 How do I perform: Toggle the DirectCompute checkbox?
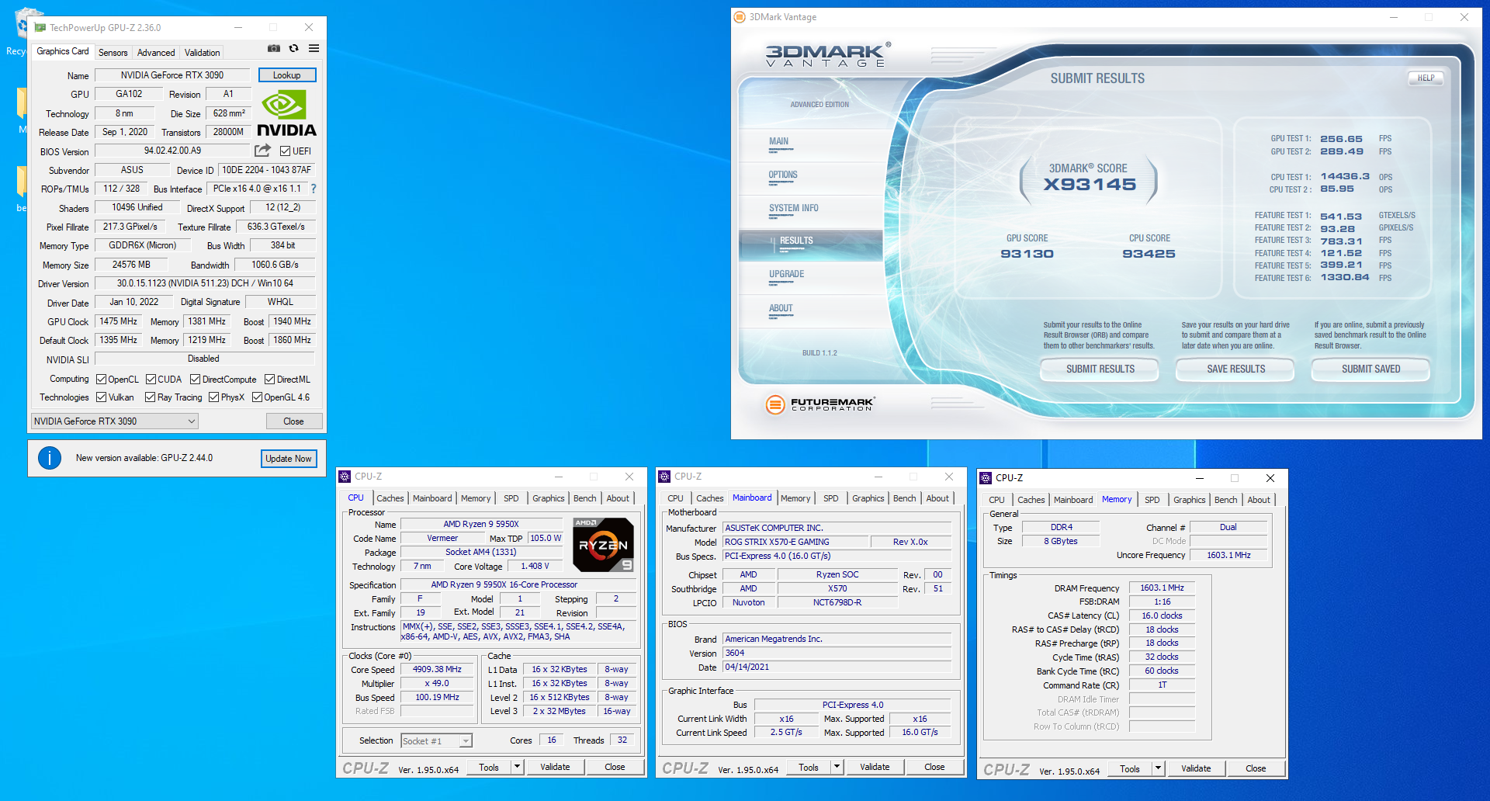tap(195, 380)
